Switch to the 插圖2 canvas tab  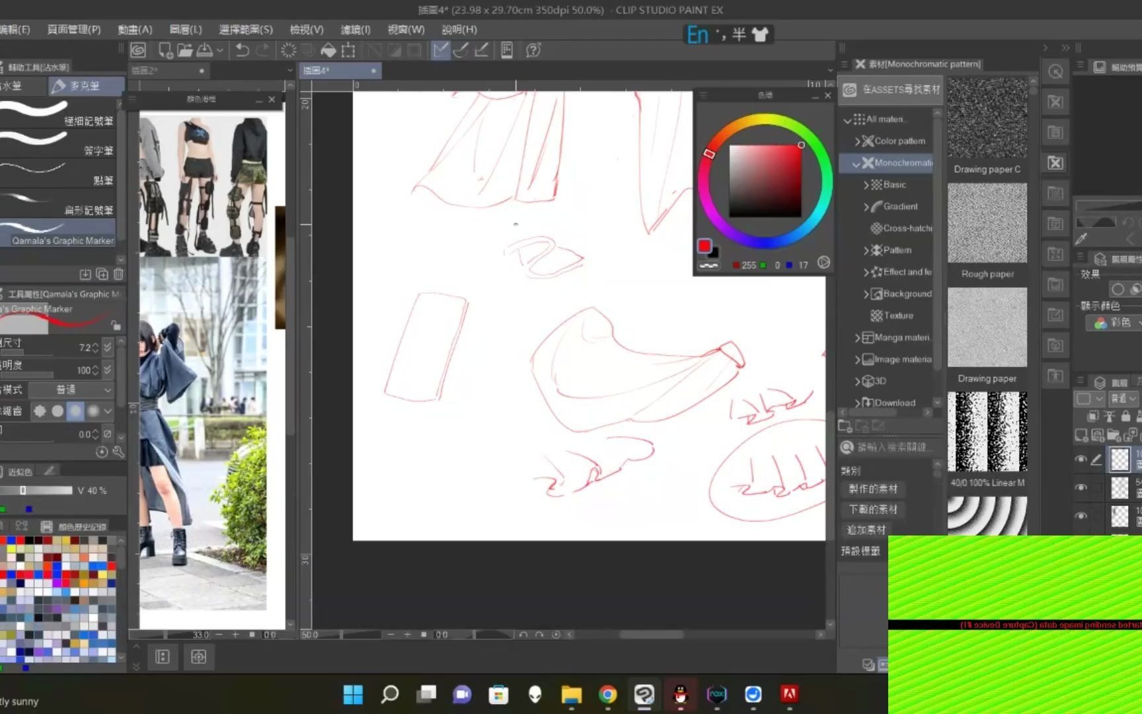(169, 71)
